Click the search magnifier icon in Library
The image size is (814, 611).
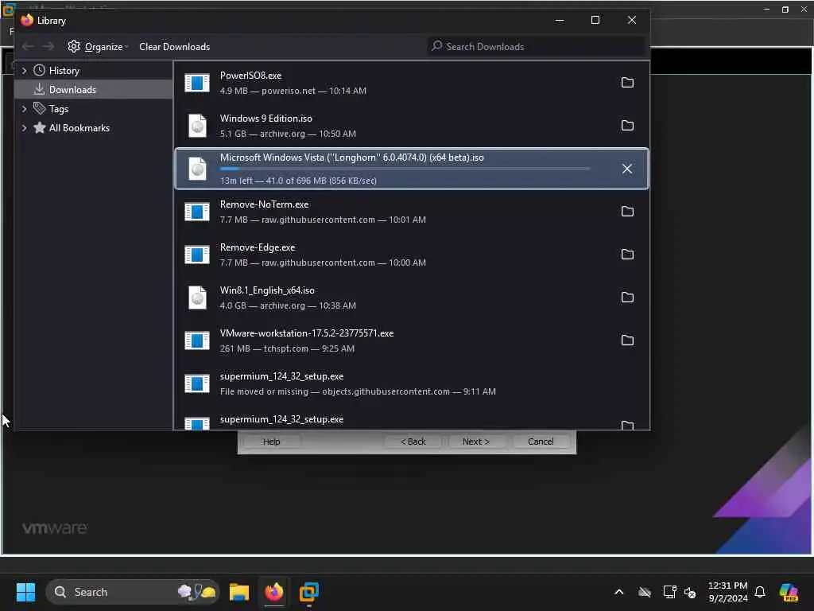coord(437,46)
